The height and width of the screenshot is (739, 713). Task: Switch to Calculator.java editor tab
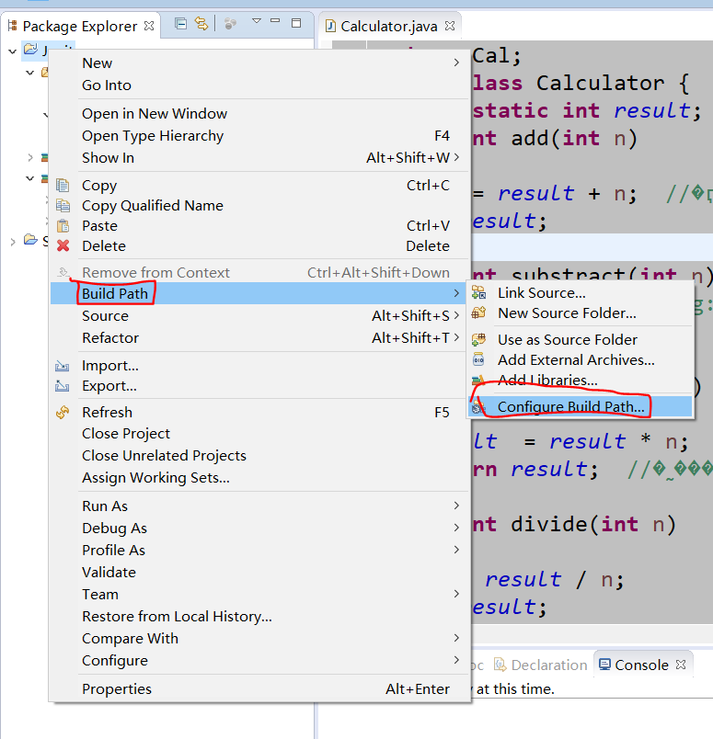(x=389, y=27)
